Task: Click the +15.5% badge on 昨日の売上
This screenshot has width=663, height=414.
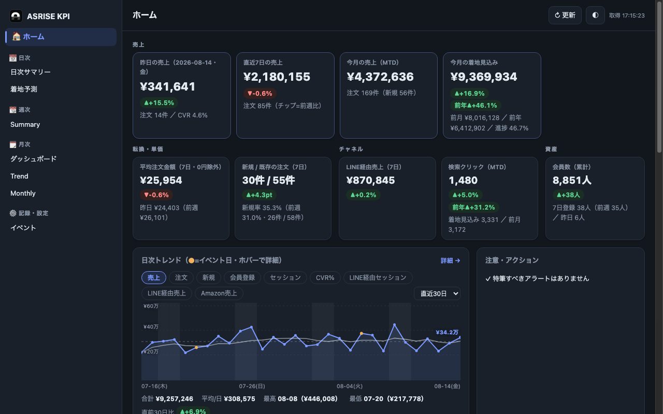Action: coord(158,102)
